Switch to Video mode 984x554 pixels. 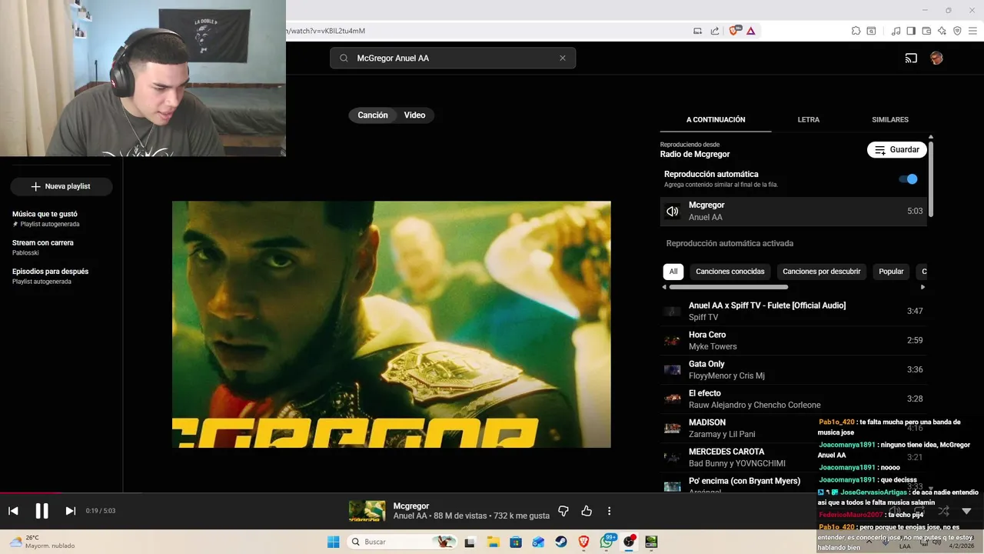[x=414, y=115]
